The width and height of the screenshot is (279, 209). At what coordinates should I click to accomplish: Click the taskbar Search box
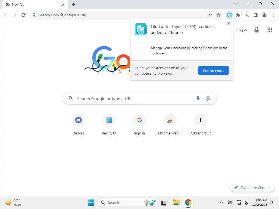pos(128,202)
